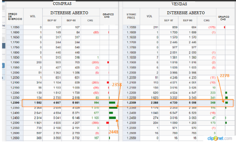Screen dimensions: 236x142
Task: Click the orange 2448 annotation label
Action: pyautogui.click(x=114, y=132)
